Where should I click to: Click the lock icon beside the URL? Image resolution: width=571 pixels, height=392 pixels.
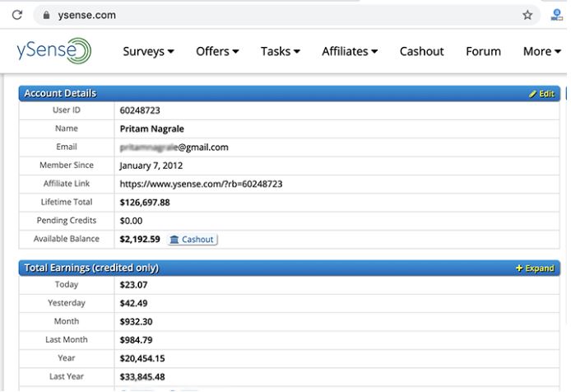[47, 15]
